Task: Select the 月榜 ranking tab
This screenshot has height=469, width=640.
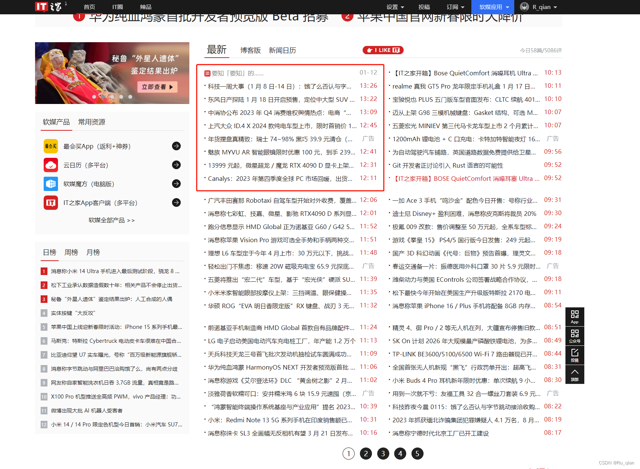Action: (93, 252)
